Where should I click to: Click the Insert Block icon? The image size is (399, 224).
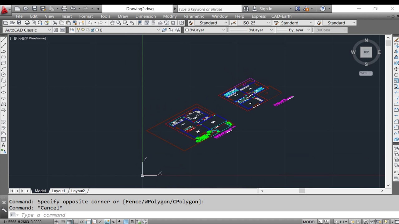tap(3, 104)
